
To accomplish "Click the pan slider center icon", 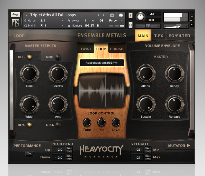I will [x=148, y=26].
